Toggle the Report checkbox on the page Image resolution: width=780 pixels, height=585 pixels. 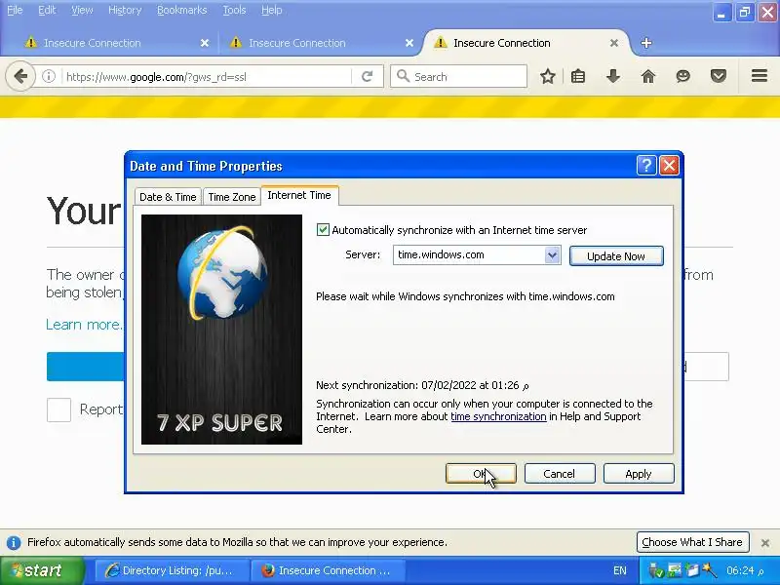tap(58, 409)
